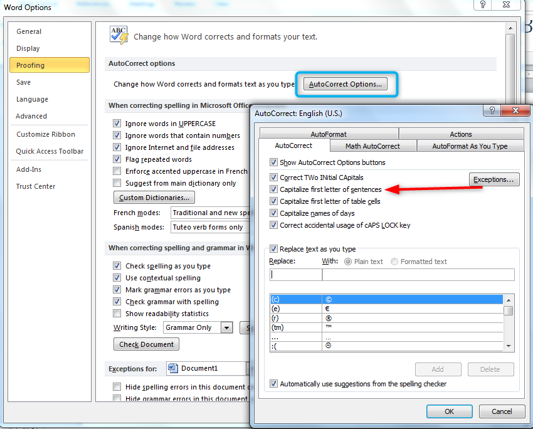The image size is (533, 429).
Task: Toggle Use contextual spelling checkbox
Action: 117,277
